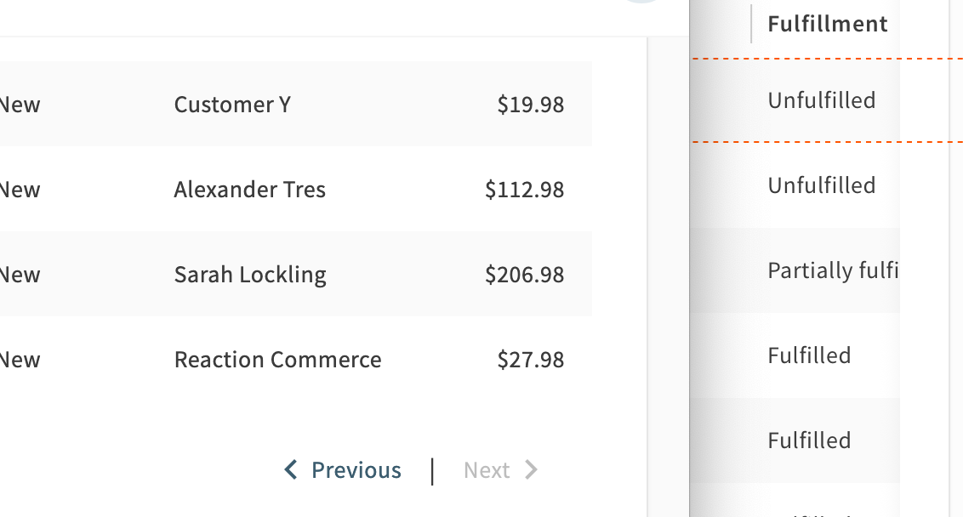Click the left chevron icon beside Previous
This screenshot has height=517, width=963.
(290, 469)
